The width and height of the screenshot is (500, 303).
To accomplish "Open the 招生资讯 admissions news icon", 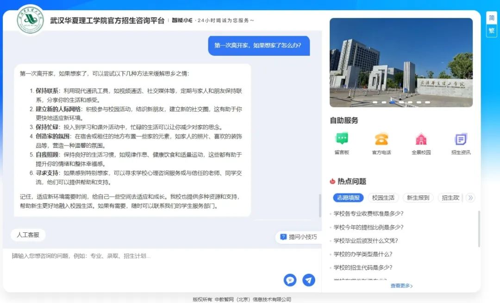I will click(461, 139).
